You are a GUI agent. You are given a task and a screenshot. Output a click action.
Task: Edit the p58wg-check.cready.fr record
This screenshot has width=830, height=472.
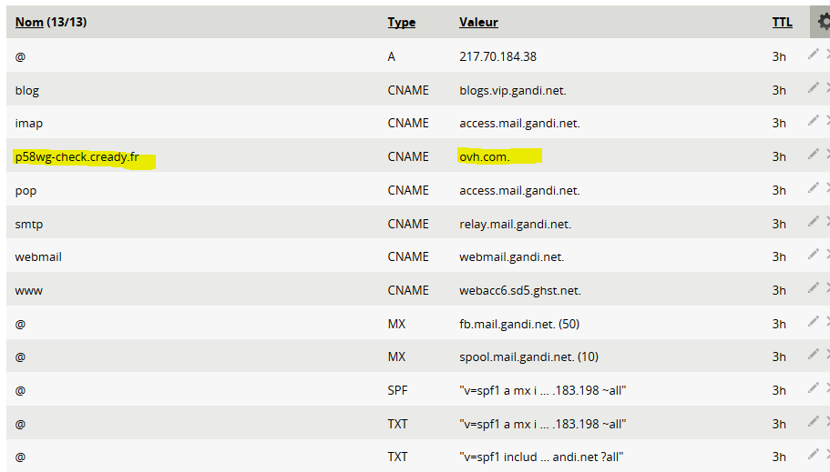point(814,155)
